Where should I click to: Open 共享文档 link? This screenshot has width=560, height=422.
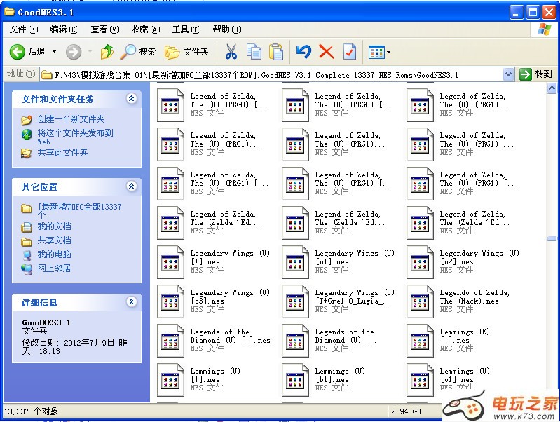point(54,240)
